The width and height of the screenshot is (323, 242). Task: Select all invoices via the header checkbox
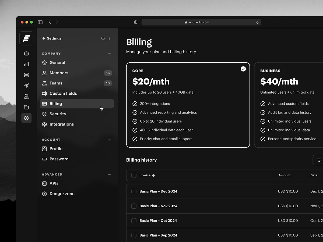134,175
